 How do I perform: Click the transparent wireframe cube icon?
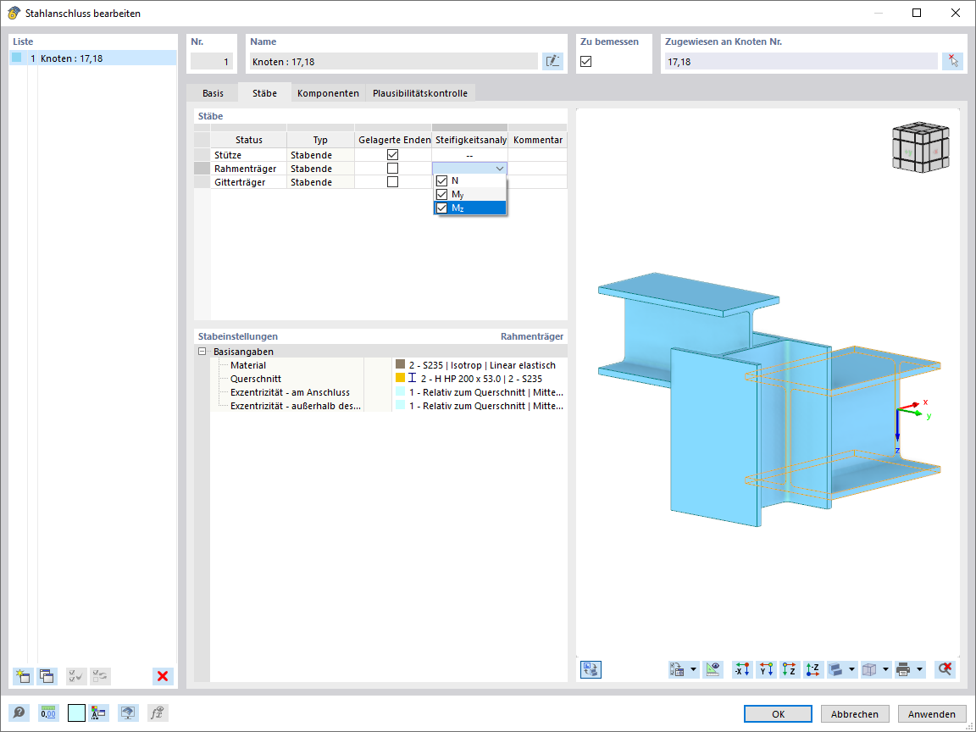tap(869, 669)
